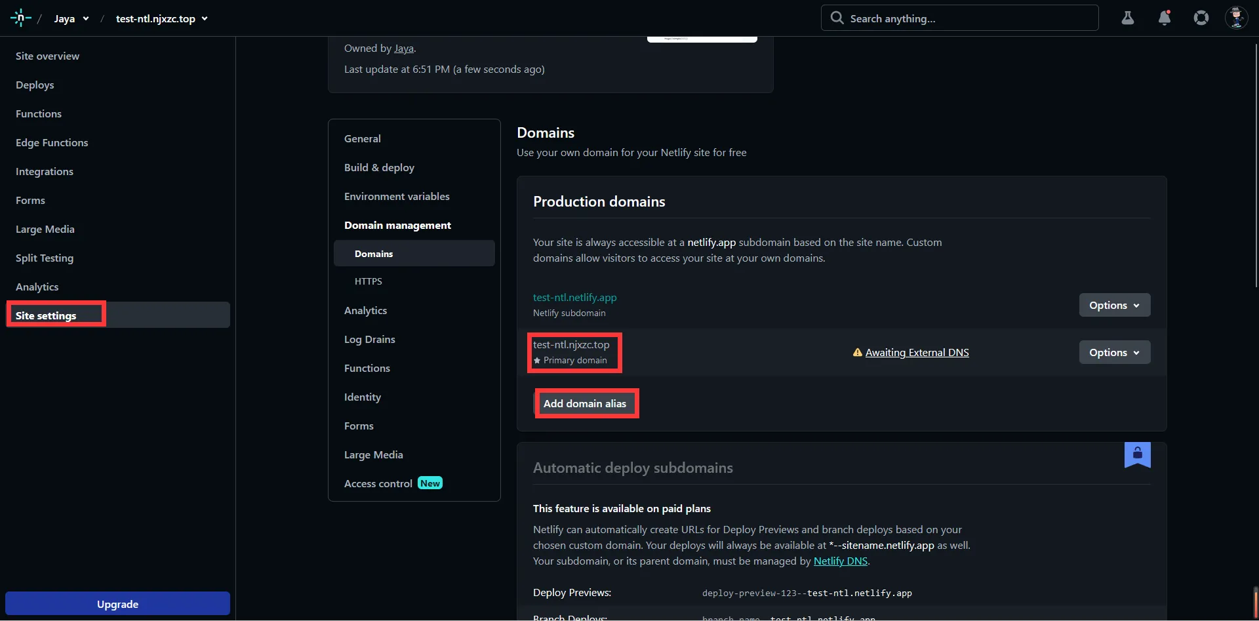Click the Add domain alias button
The height and width of the screenshot is (621, 1259).
coord(585,403)
